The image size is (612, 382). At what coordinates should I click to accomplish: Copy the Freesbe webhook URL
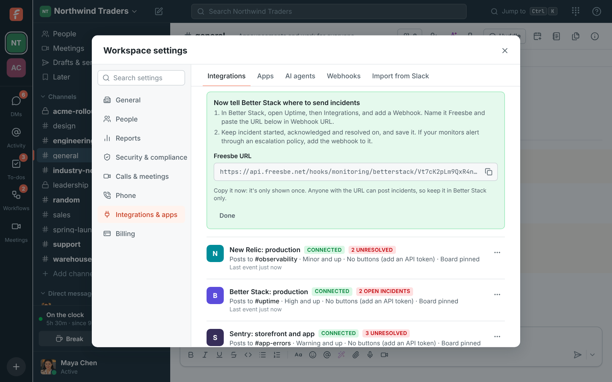point(488,172)
